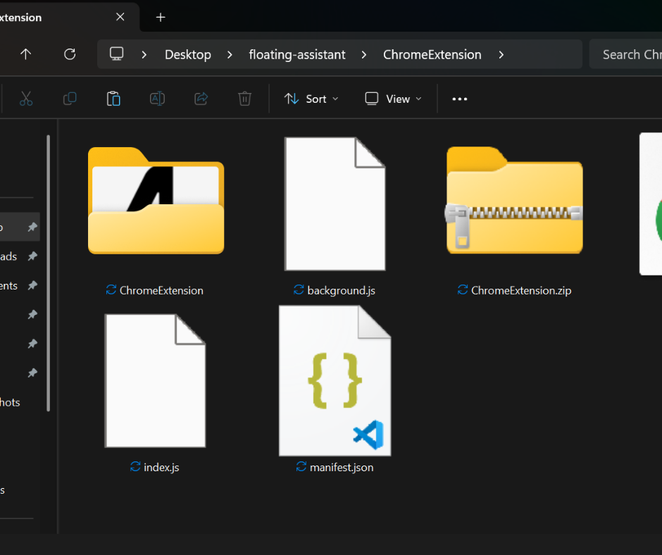Image resolution: width=662 pixels, height=555 pixels.
Task: Select the Rename icon in the toolbar
Action: point(157,99)
